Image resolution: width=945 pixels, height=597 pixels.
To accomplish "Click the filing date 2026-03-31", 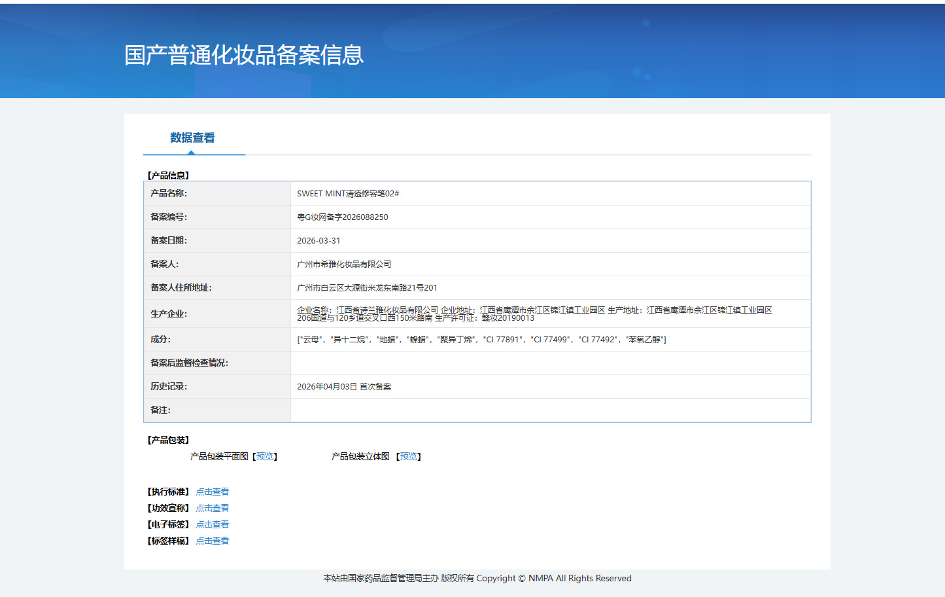I will 318,241.
